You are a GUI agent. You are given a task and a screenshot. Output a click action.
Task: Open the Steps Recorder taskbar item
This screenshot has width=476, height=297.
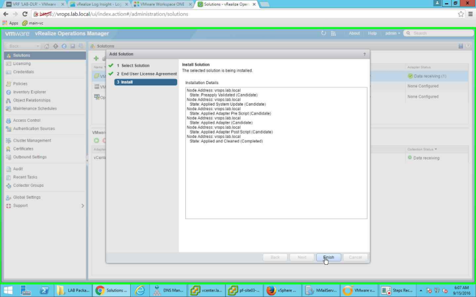(x=397, y=290)
